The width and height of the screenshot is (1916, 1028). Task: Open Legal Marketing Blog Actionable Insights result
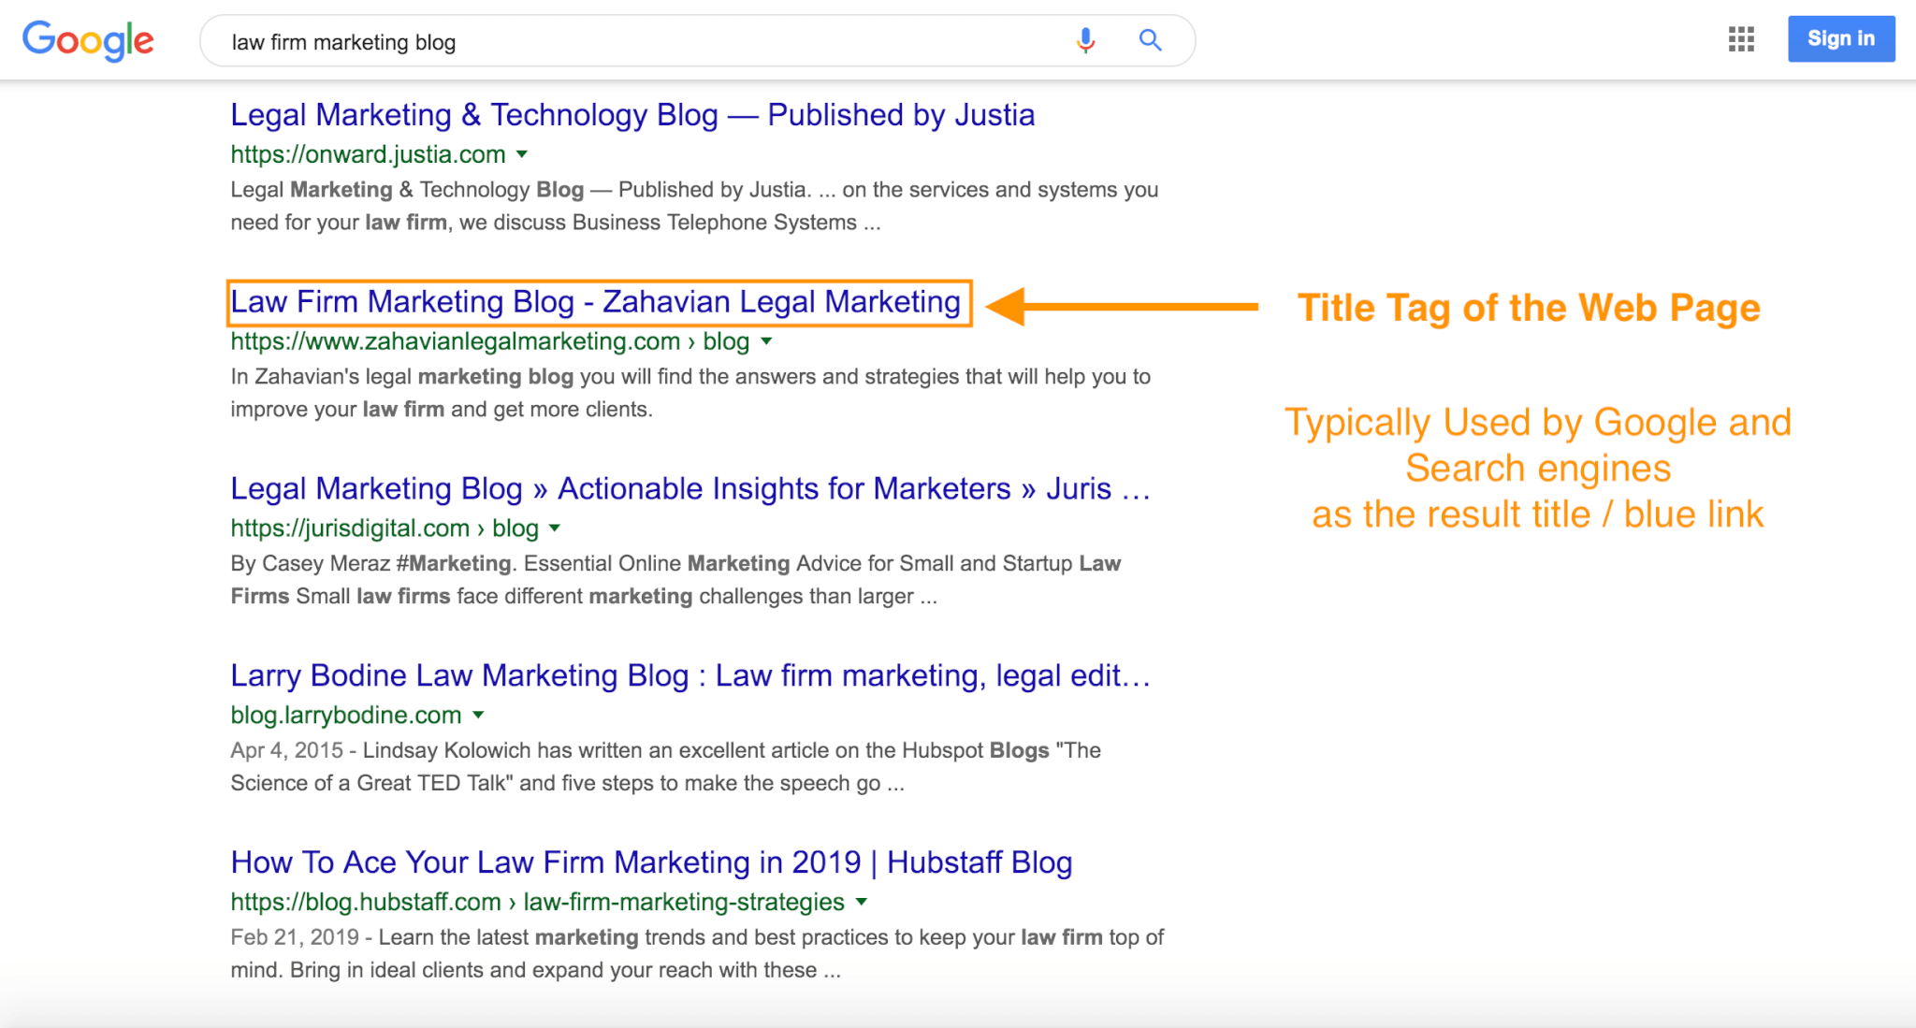tap(690, 489)
